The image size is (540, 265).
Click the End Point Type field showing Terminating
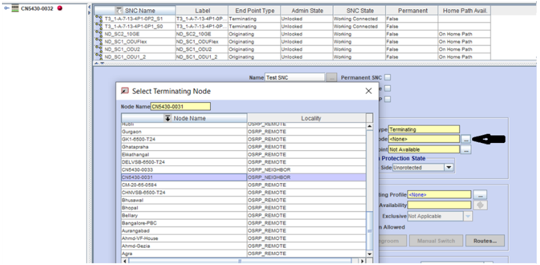(424, 129)
